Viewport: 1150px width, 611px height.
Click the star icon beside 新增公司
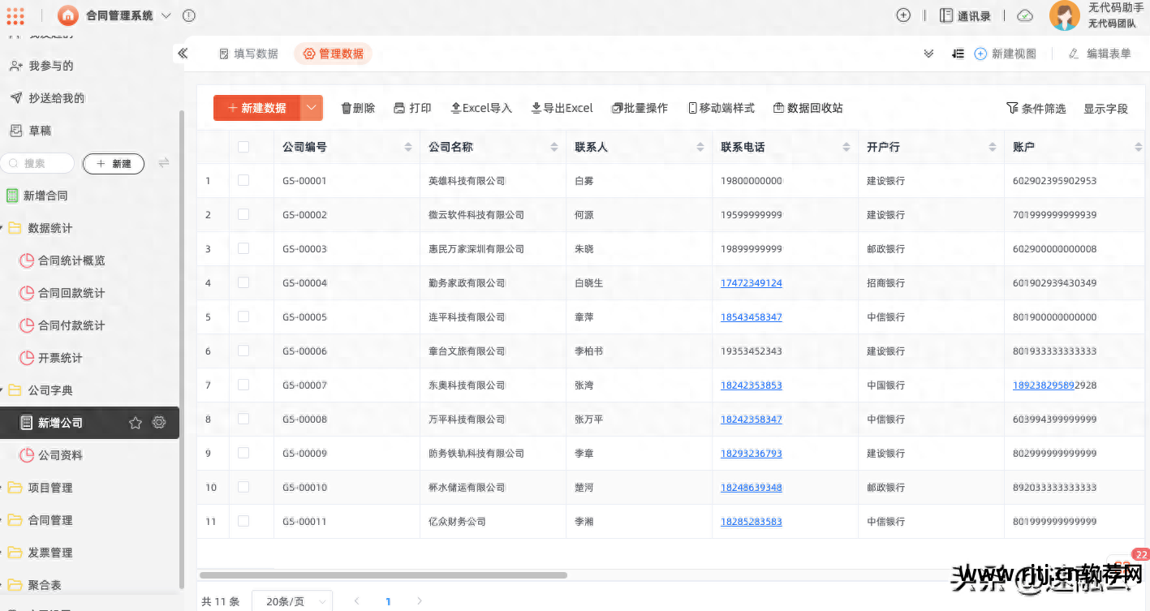pos(136,423)
